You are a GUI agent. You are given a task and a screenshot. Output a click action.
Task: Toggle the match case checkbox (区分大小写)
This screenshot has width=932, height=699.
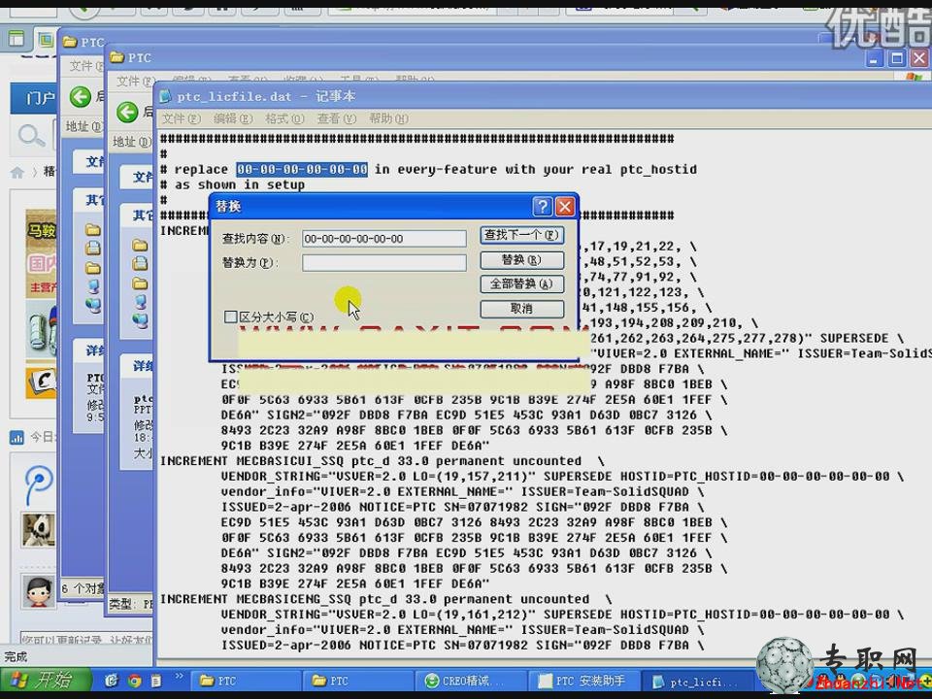231,316
